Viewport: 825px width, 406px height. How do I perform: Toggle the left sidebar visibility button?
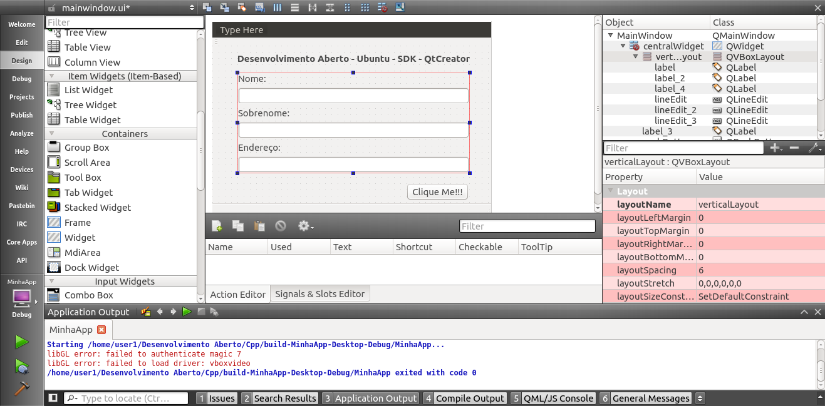[53, 398]
